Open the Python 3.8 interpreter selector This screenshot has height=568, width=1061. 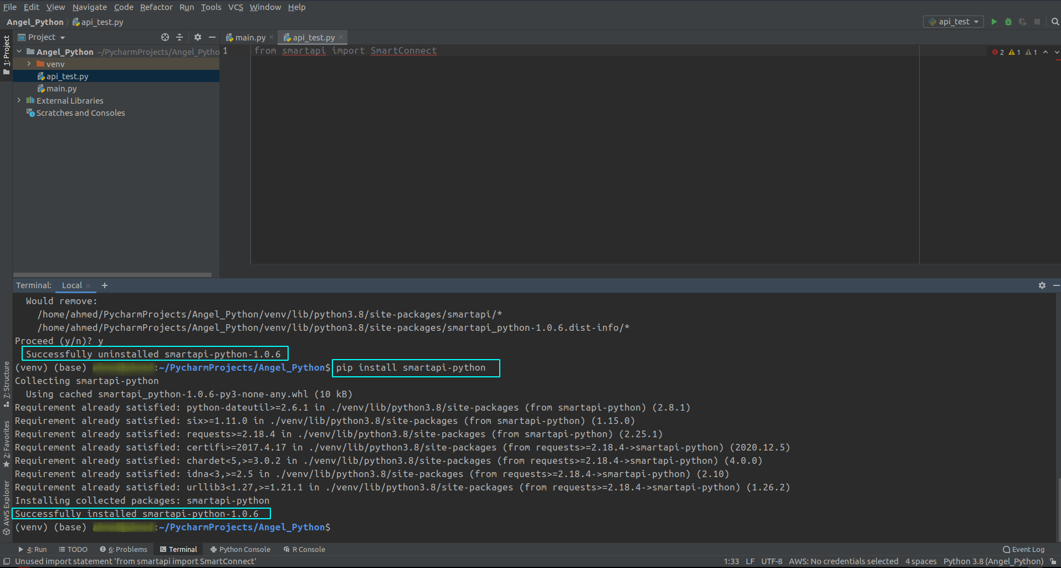(993, 561)
